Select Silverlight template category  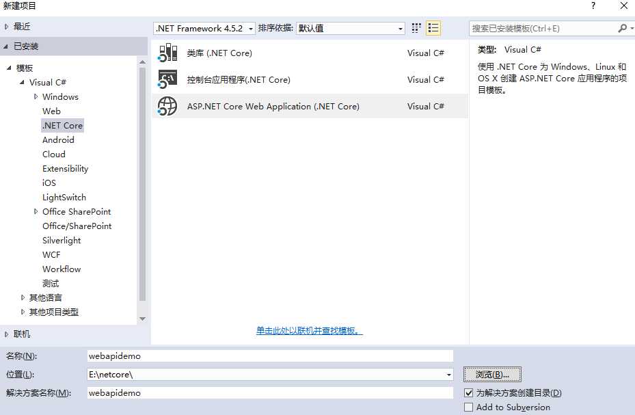click(62, 240)
